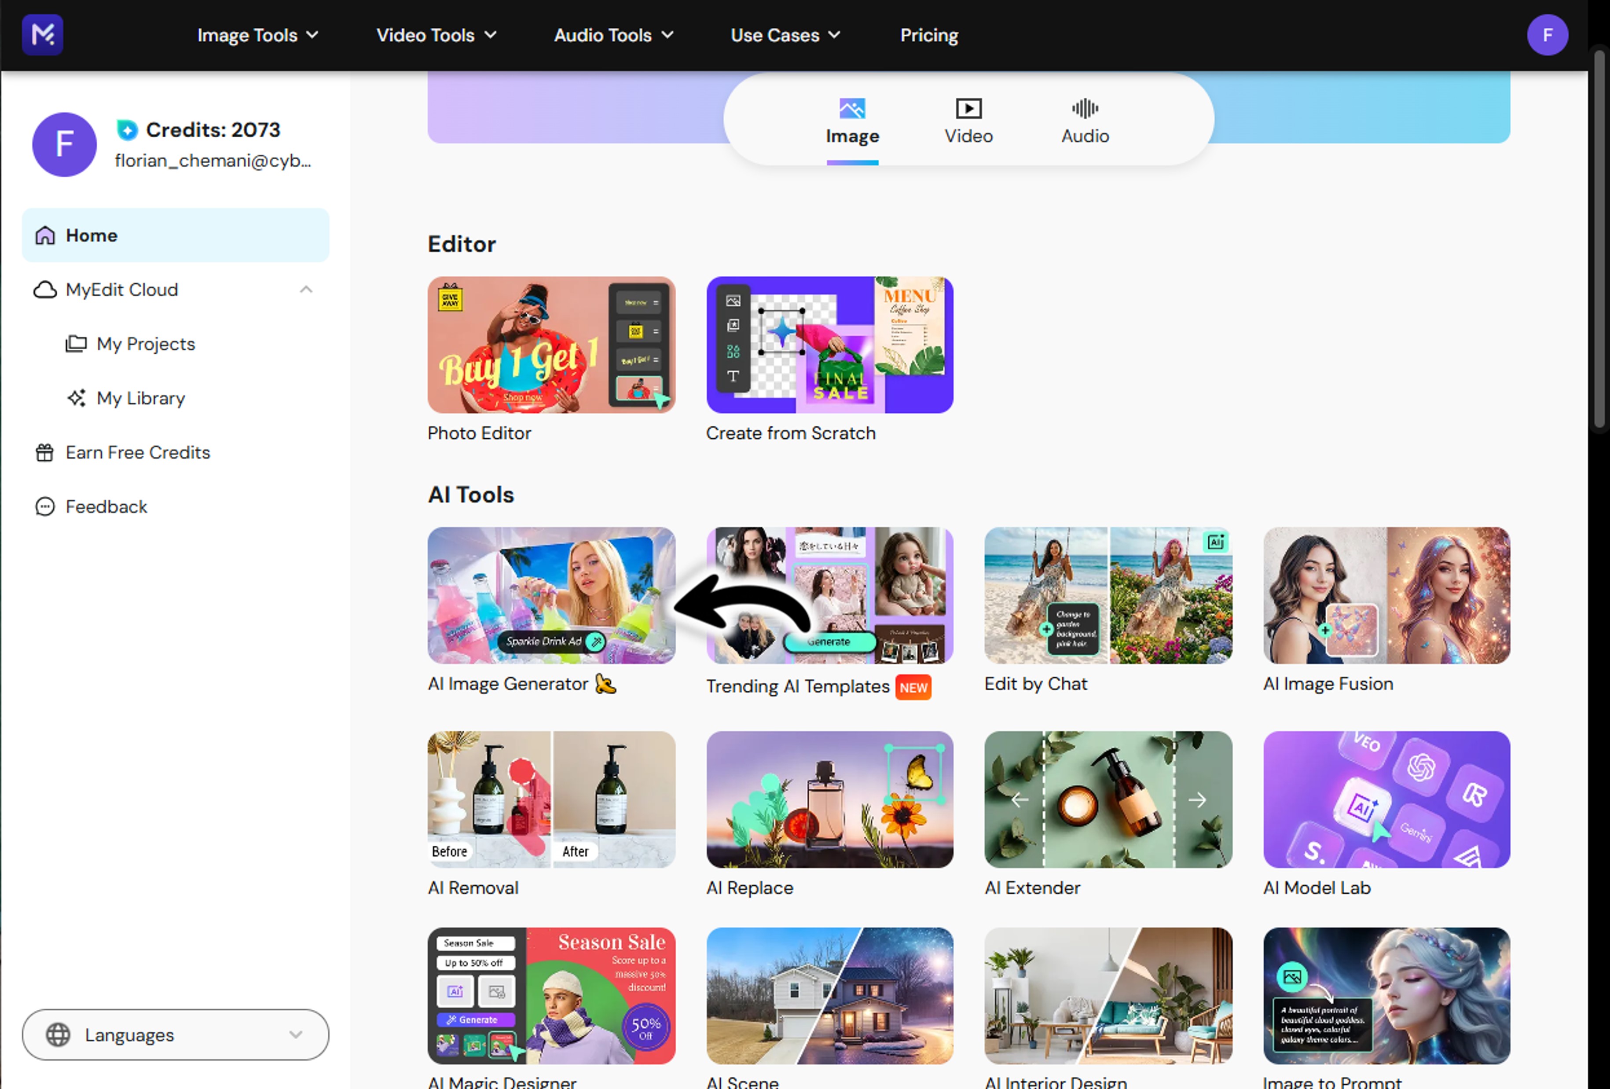Expand the Video Tools menu
Viewport: 1610px width, 1089px height.
click(x=436, y=35)
